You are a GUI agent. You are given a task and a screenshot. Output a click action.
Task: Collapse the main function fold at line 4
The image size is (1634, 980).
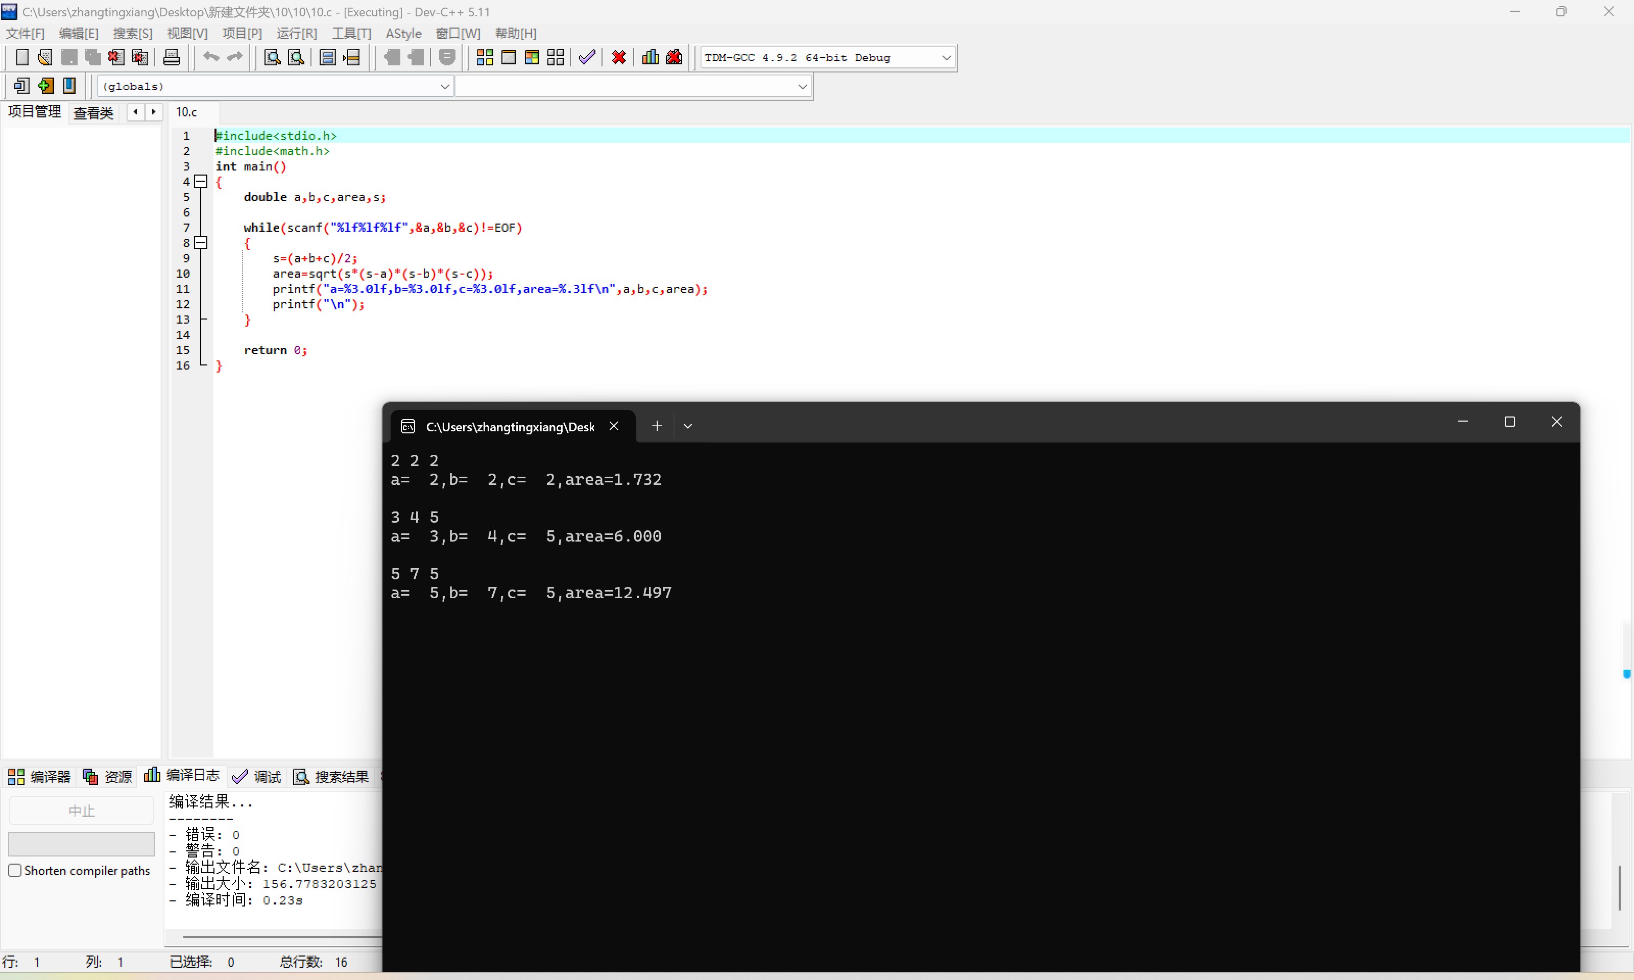202,182
